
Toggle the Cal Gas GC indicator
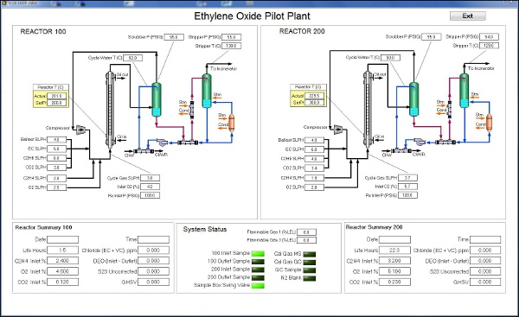coord(309,262)
